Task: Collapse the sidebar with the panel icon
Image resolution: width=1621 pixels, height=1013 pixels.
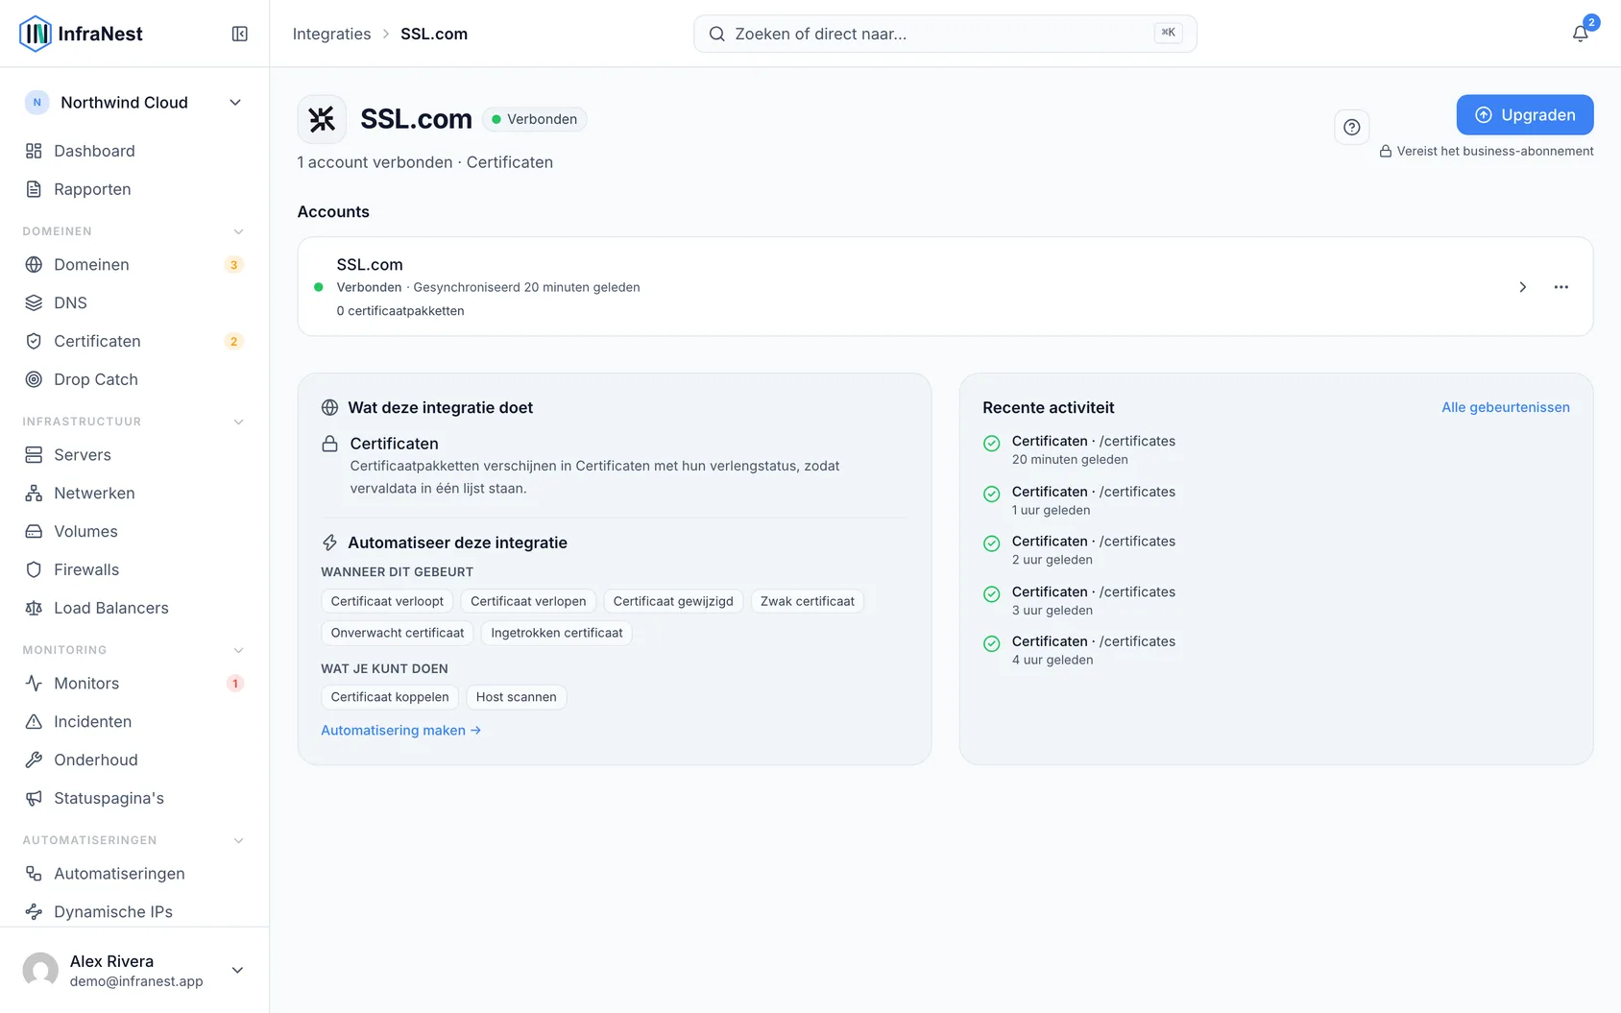Action: 240,34
